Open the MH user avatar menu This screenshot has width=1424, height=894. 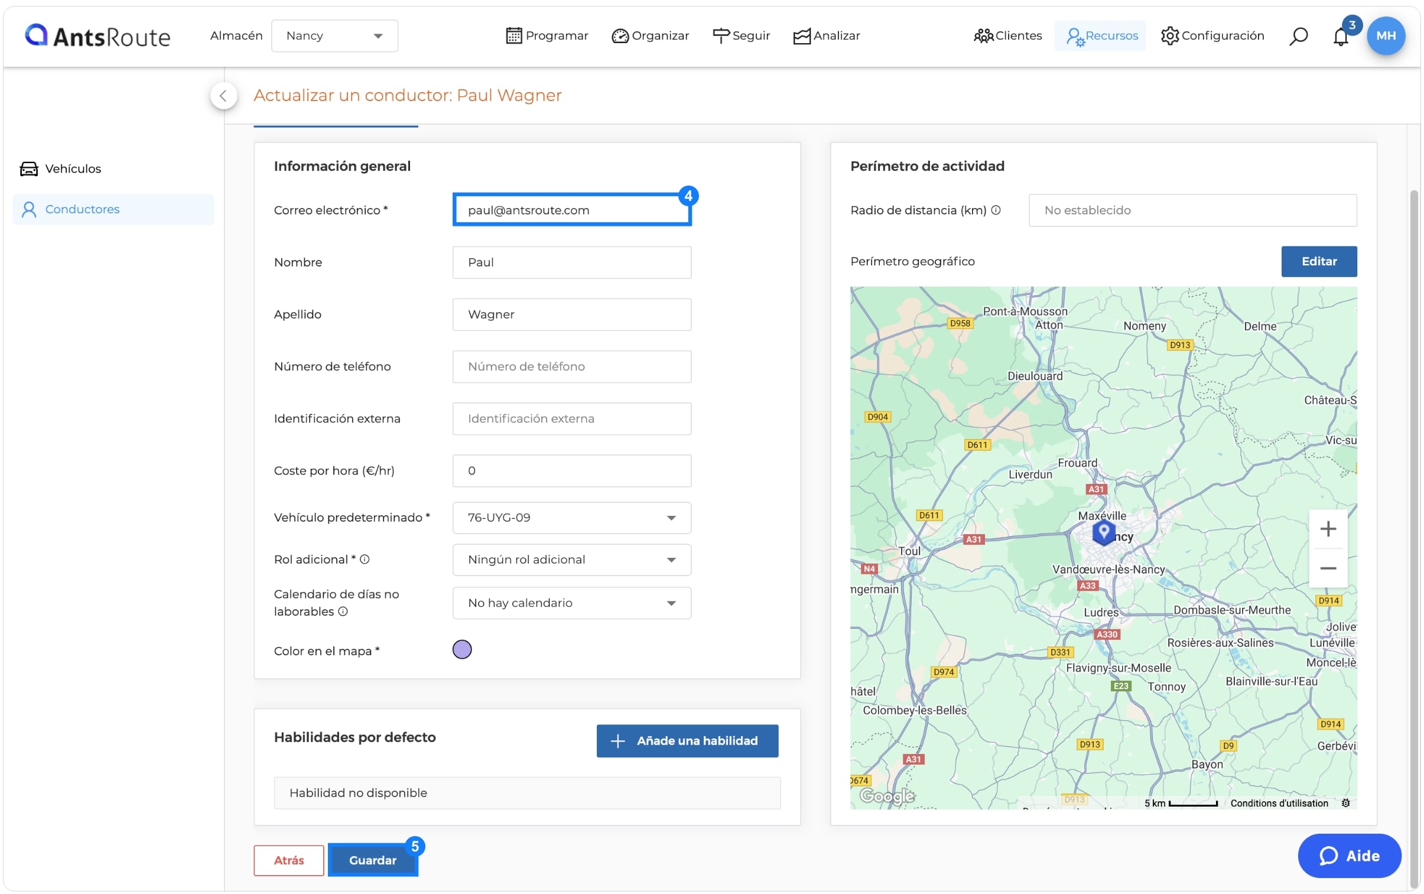[x=1386, y=35]
